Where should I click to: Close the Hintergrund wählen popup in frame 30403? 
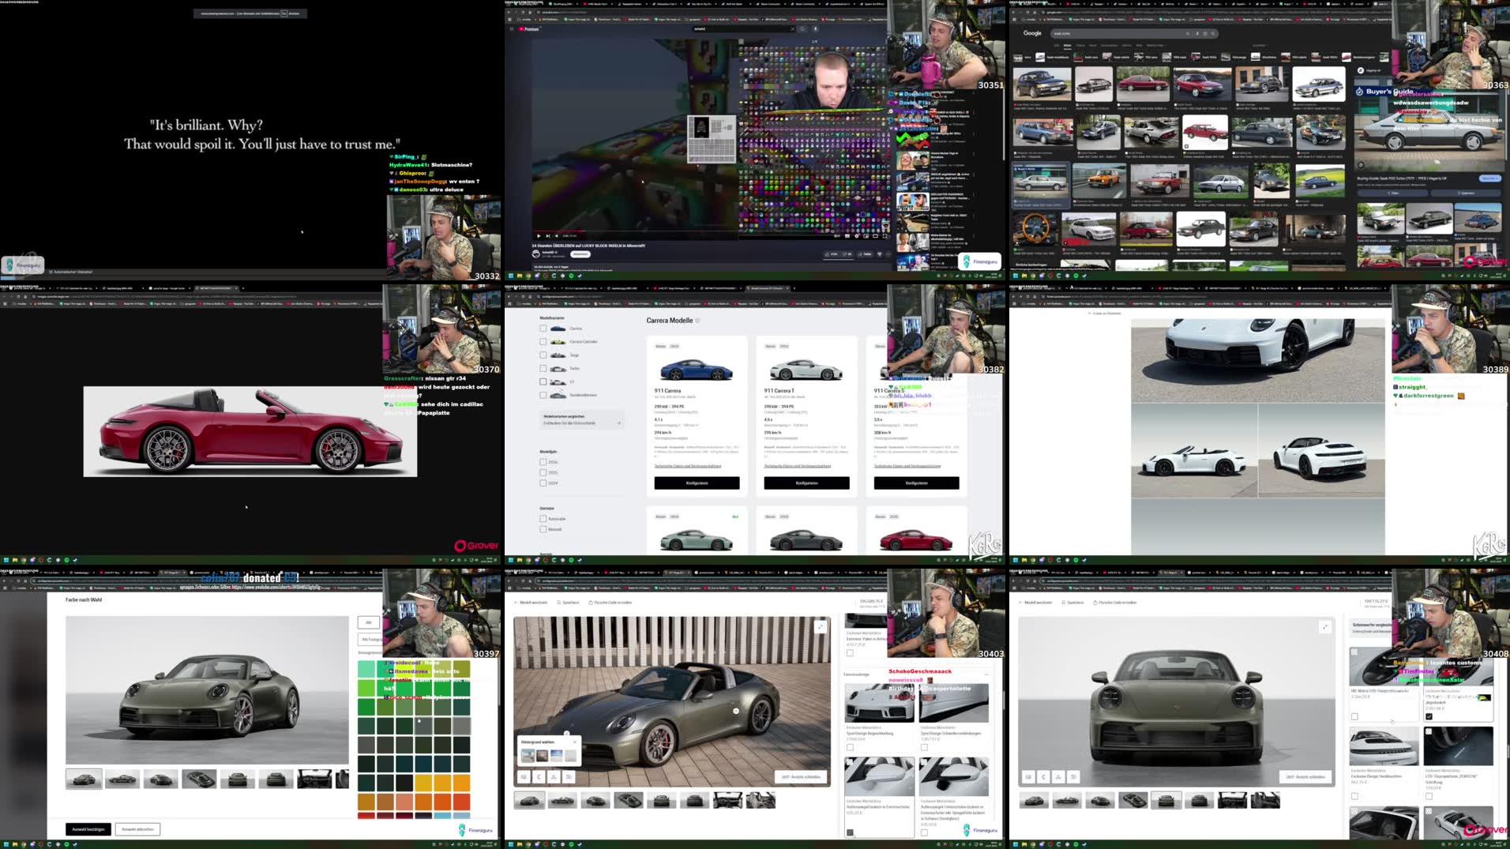(x=574, y=742)
